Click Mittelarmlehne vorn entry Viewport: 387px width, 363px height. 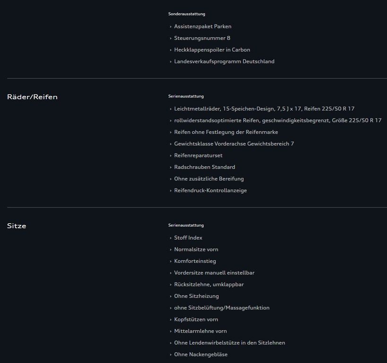point(200,331)
